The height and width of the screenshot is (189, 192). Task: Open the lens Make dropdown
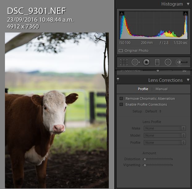pos(165,128)
